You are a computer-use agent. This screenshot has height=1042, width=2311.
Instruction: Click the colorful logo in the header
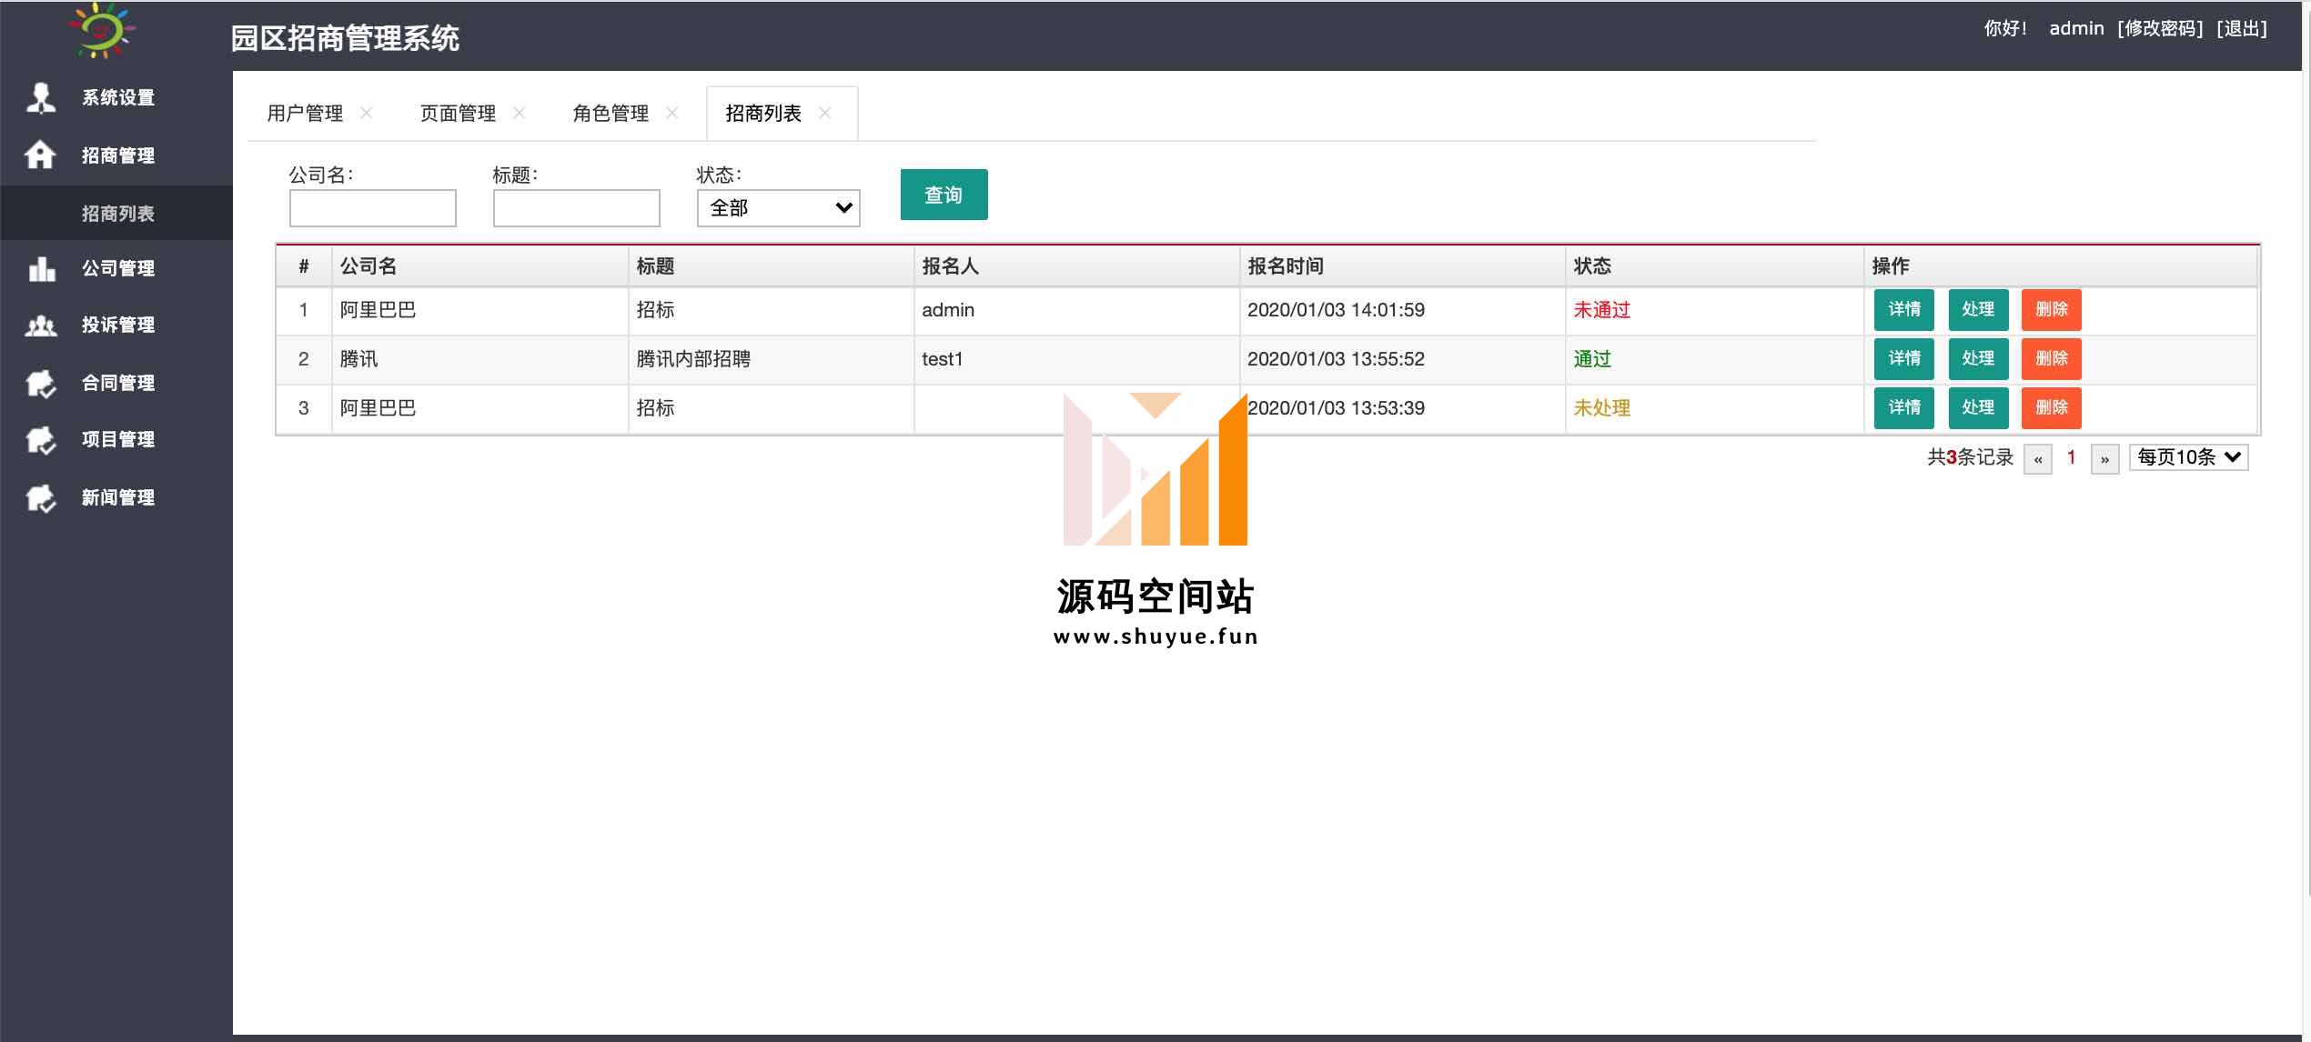[103, 30]
